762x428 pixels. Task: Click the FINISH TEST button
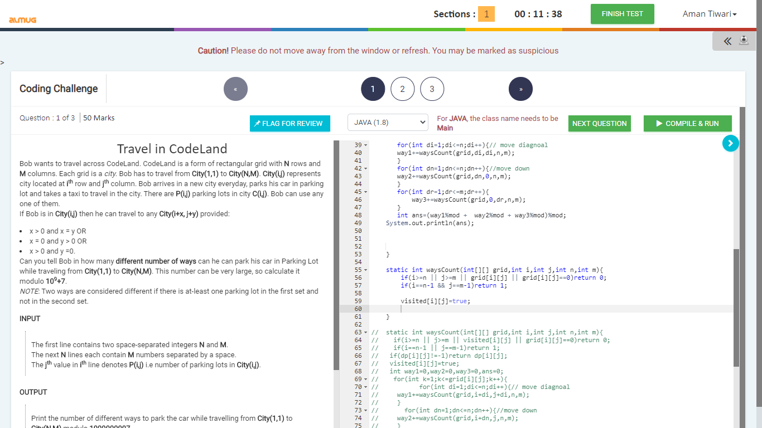622,14
